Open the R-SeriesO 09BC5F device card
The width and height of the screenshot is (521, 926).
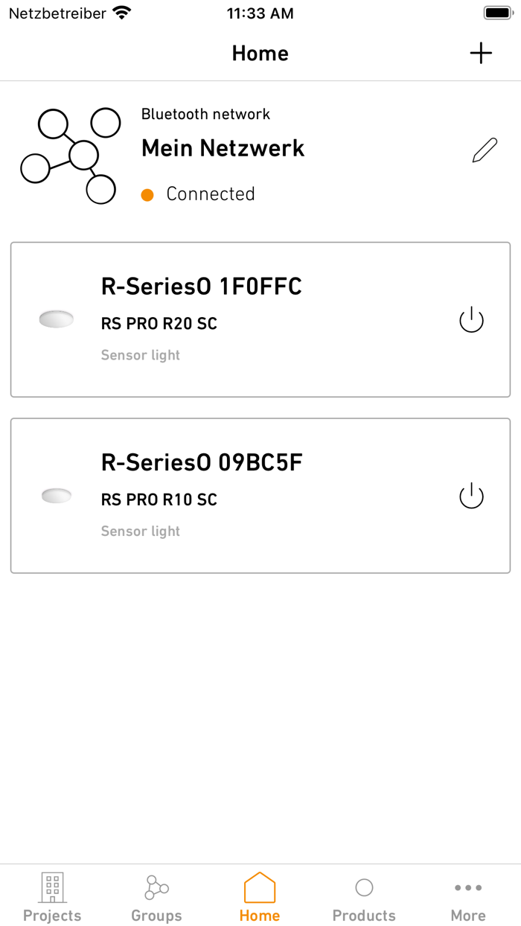[x=260, y=496]
